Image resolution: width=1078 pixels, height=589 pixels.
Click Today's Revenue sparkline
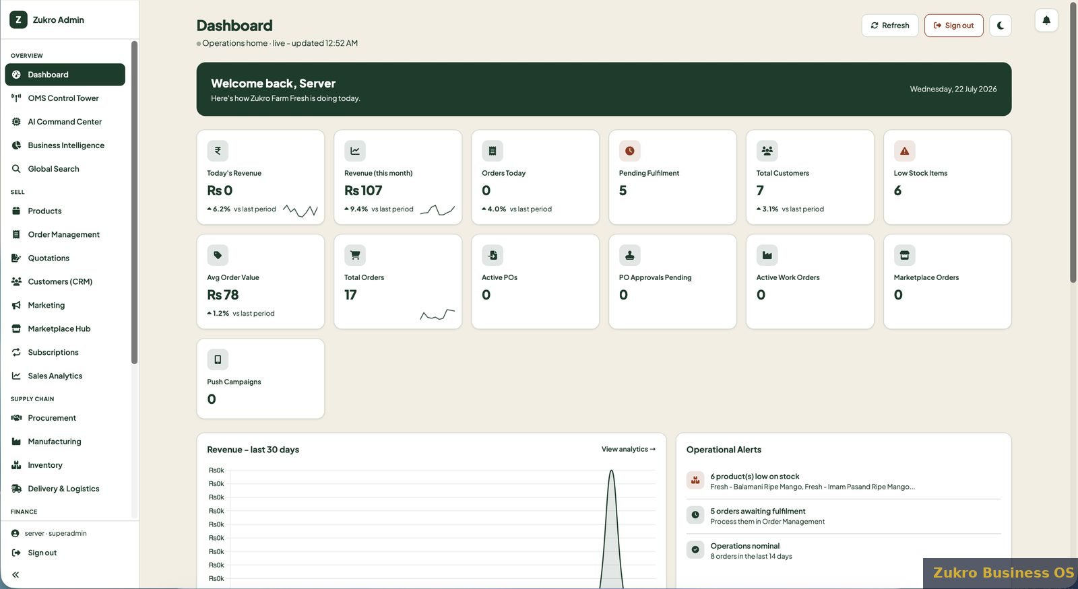(300, 211)
